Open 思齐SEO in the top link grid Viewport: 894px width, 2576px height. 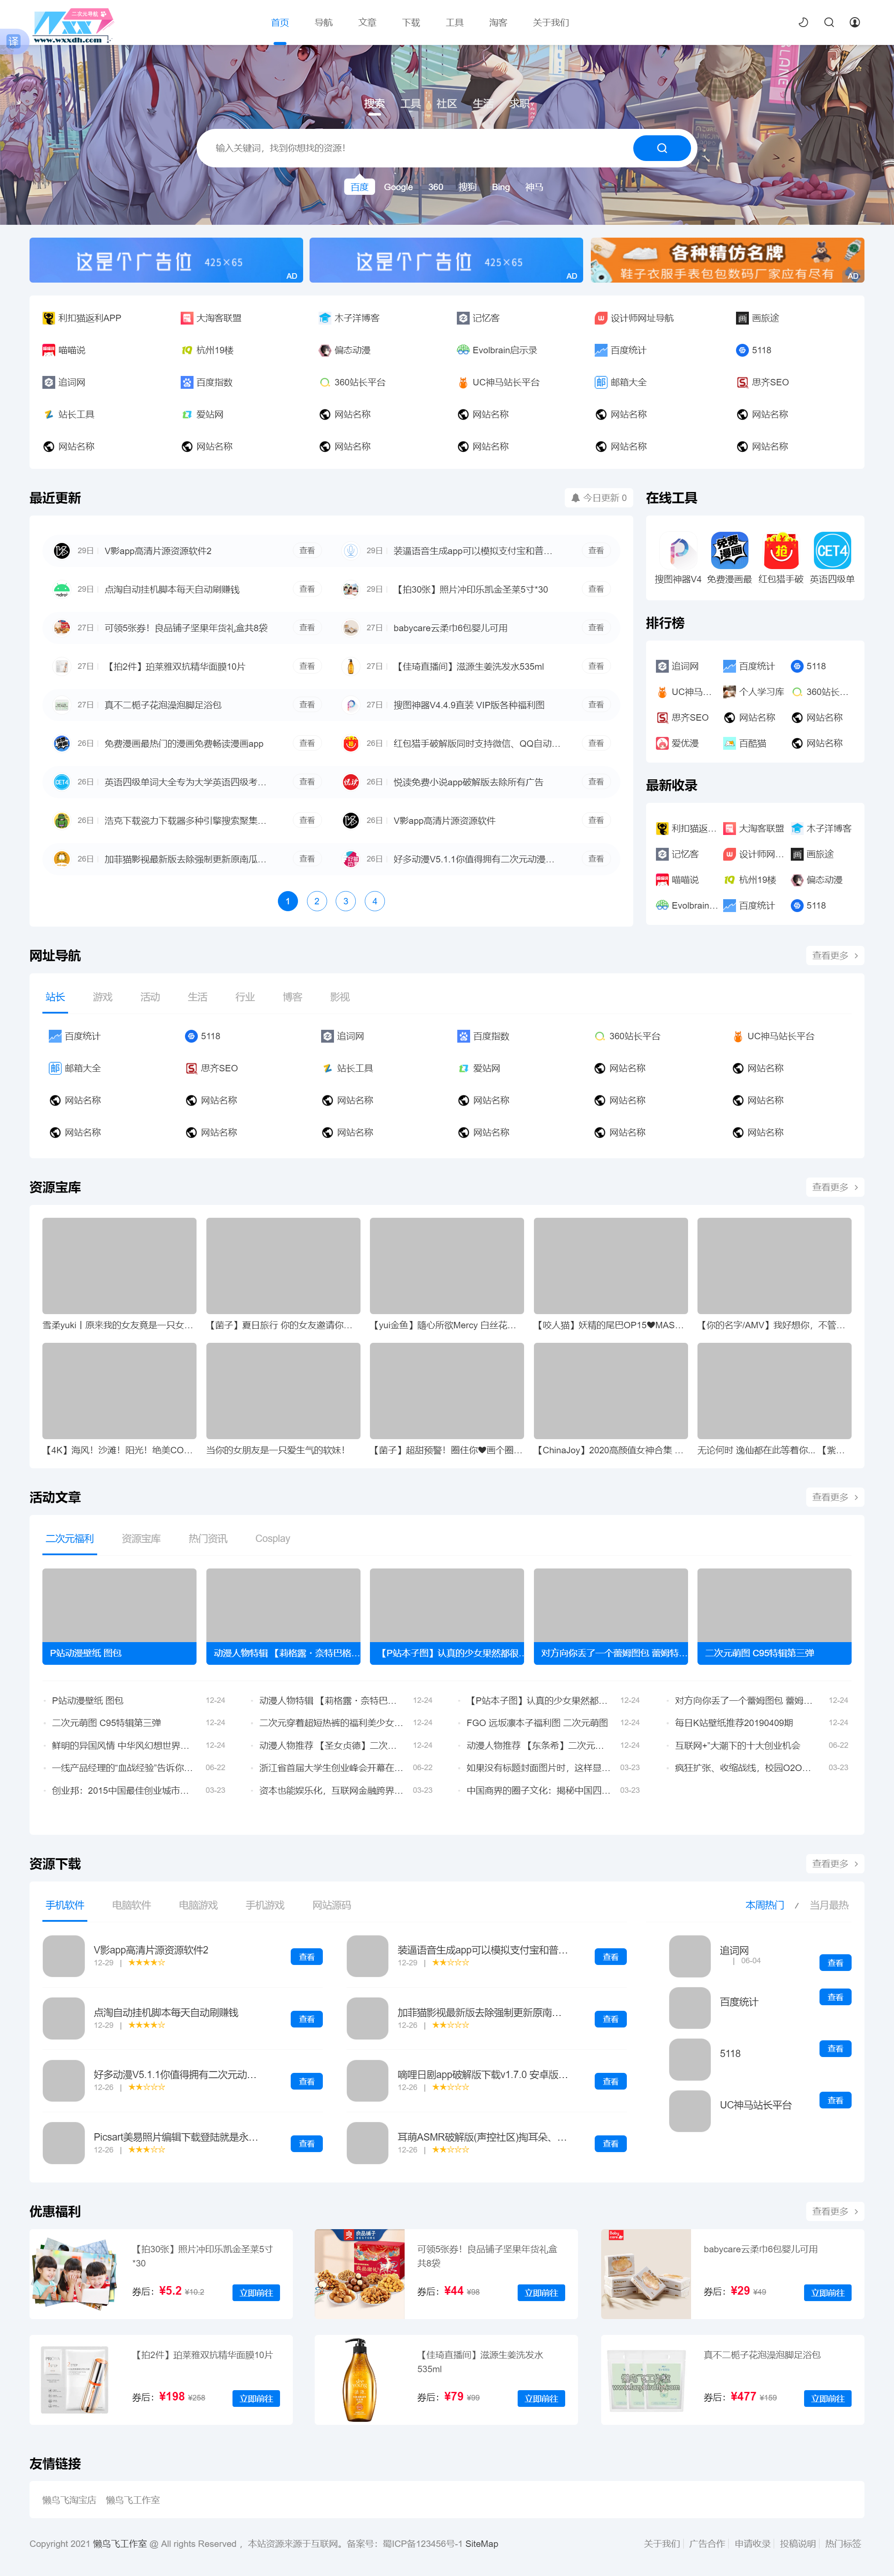(763, 382)
